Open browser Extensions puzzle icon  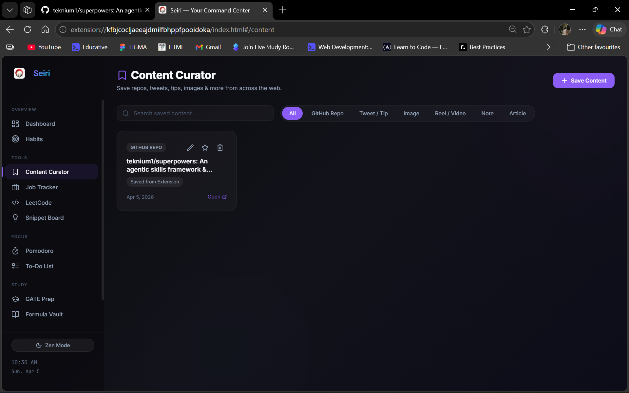point(544,29)
